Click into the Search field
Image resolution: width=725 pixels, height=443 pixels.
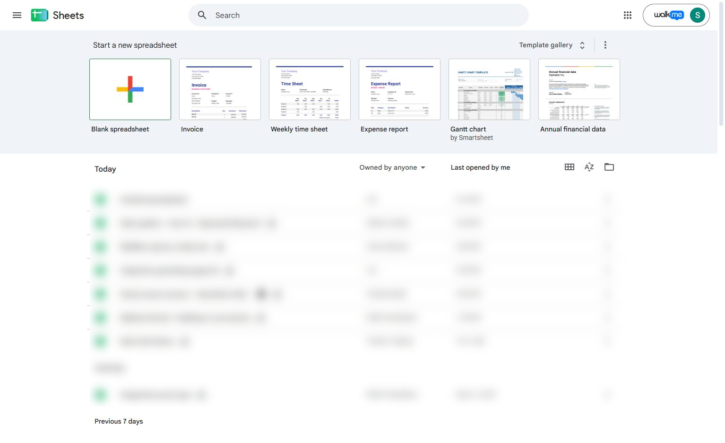pyautogui.click(x=359, y=15)
